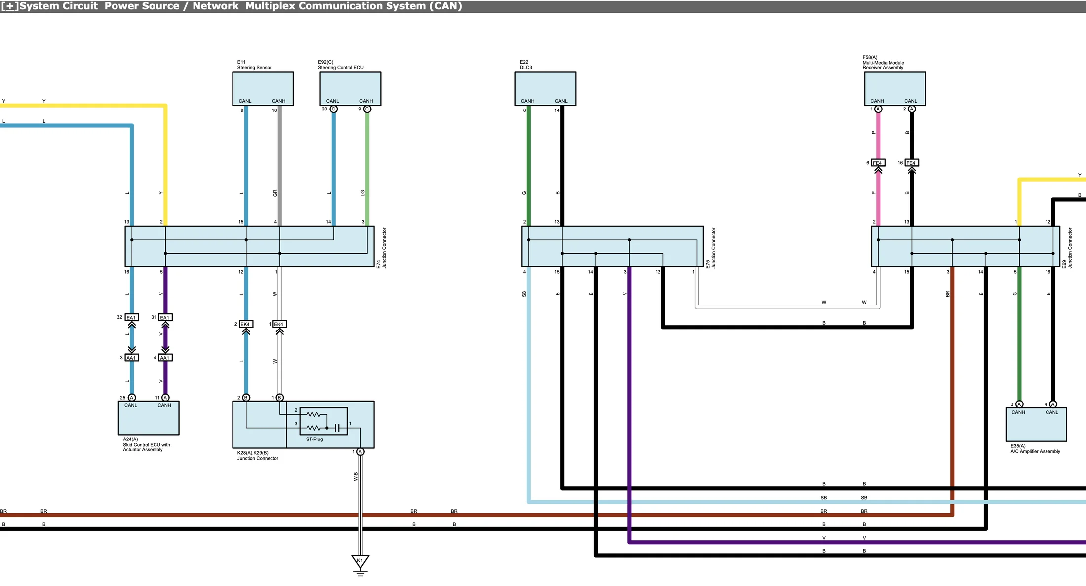
Task: Select the A24(A) Skid Control ECU box
Action: coord(149,418)
